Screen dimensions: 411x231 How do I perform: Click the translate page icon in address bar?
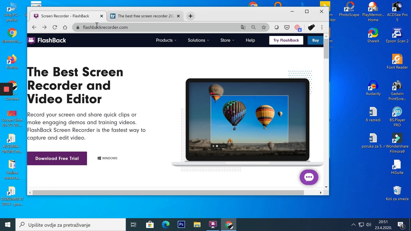[x=243, y=27]
